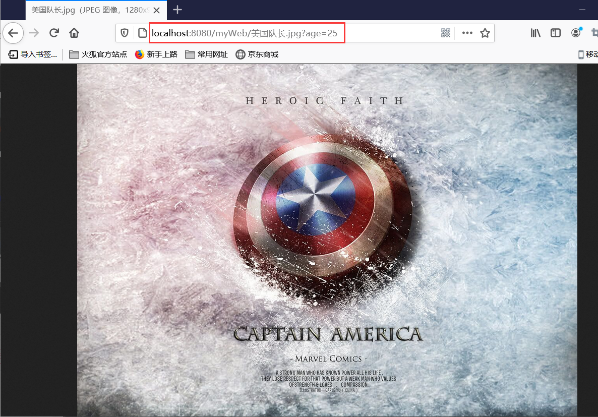Image resolution: width=598 pixels, height=417 pixels.
Task: Go back to the previous page
Action: (x=13, y=33)
